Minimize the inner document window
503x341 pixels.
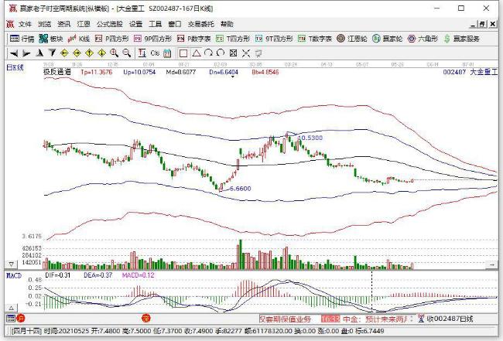pos(473,24)
